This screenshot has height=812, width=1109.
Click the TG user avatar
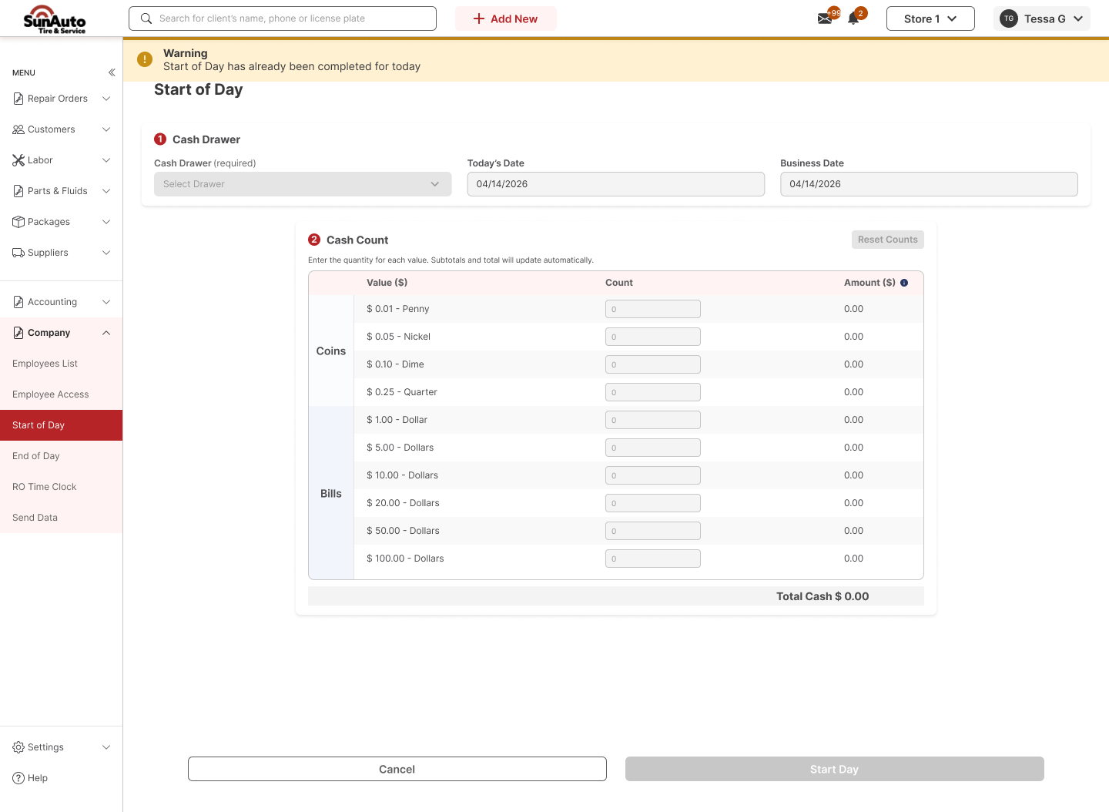[1009, 18]
